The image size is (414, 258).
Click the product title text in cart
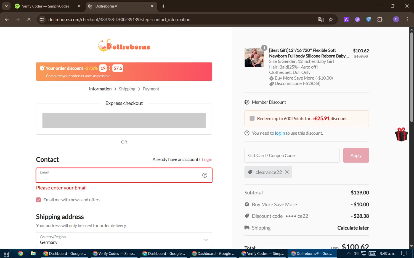point(309,53)
